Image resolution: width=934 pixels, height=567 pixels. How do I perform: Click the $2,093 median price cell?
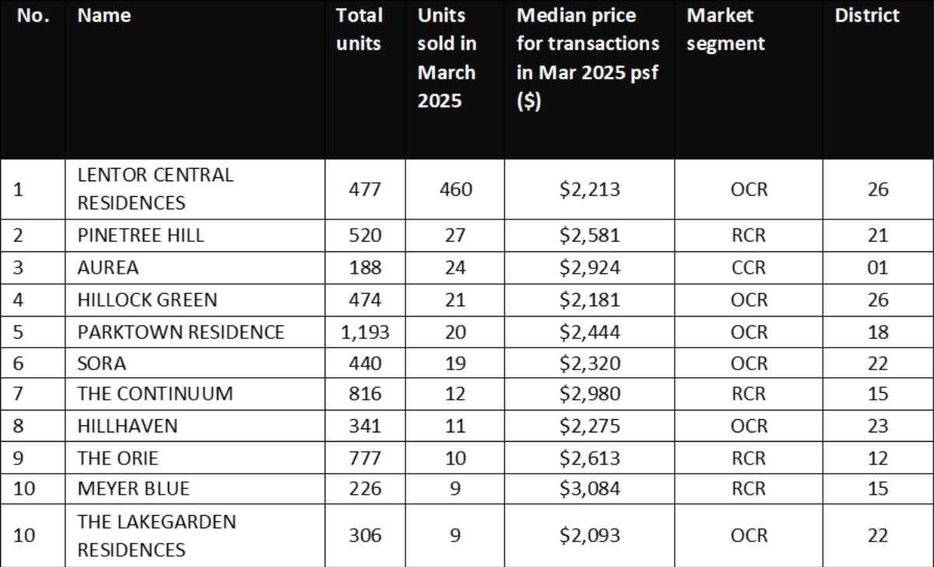589,536
